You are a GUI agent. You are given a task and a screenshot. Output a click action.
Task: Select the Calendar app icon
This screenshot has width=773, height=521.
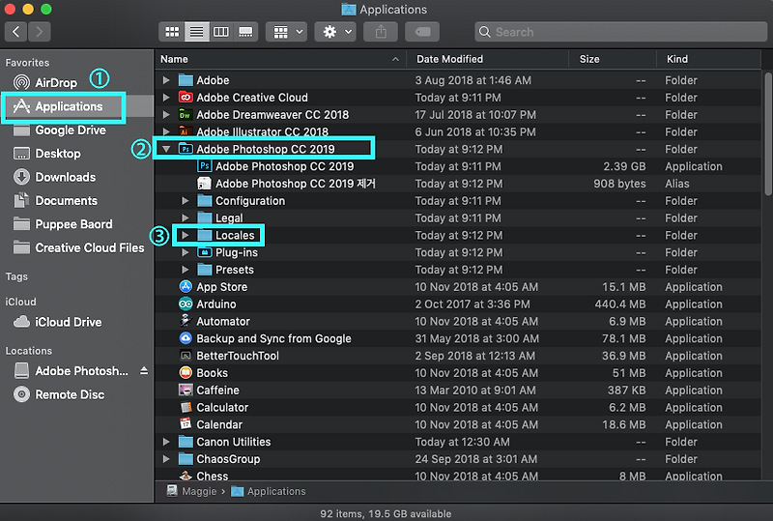pyautogui.click(x=186, y=424)
